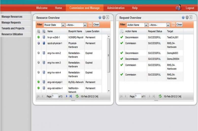Click power state icon of hr-pr-w2k8-1
The height and width of the screenshot is (131, 198).
(x=39, y=37)
